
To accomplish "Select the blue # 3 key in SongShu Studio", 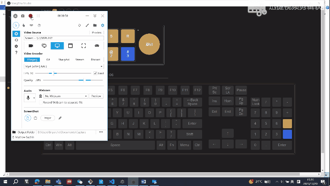I will click(128, 54).
